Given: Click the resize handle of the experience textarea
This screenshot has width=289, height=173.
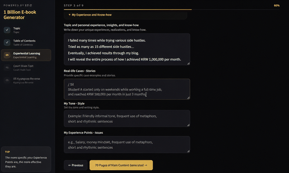Looking at the screenshot, I should click(188, 64).
